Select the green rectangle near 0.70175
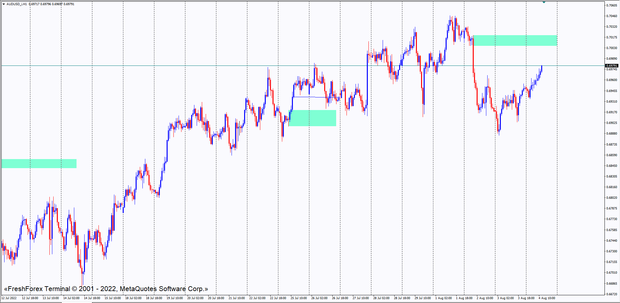The width and height of the screenshot is (620, 303). click(x=515, y=41)
